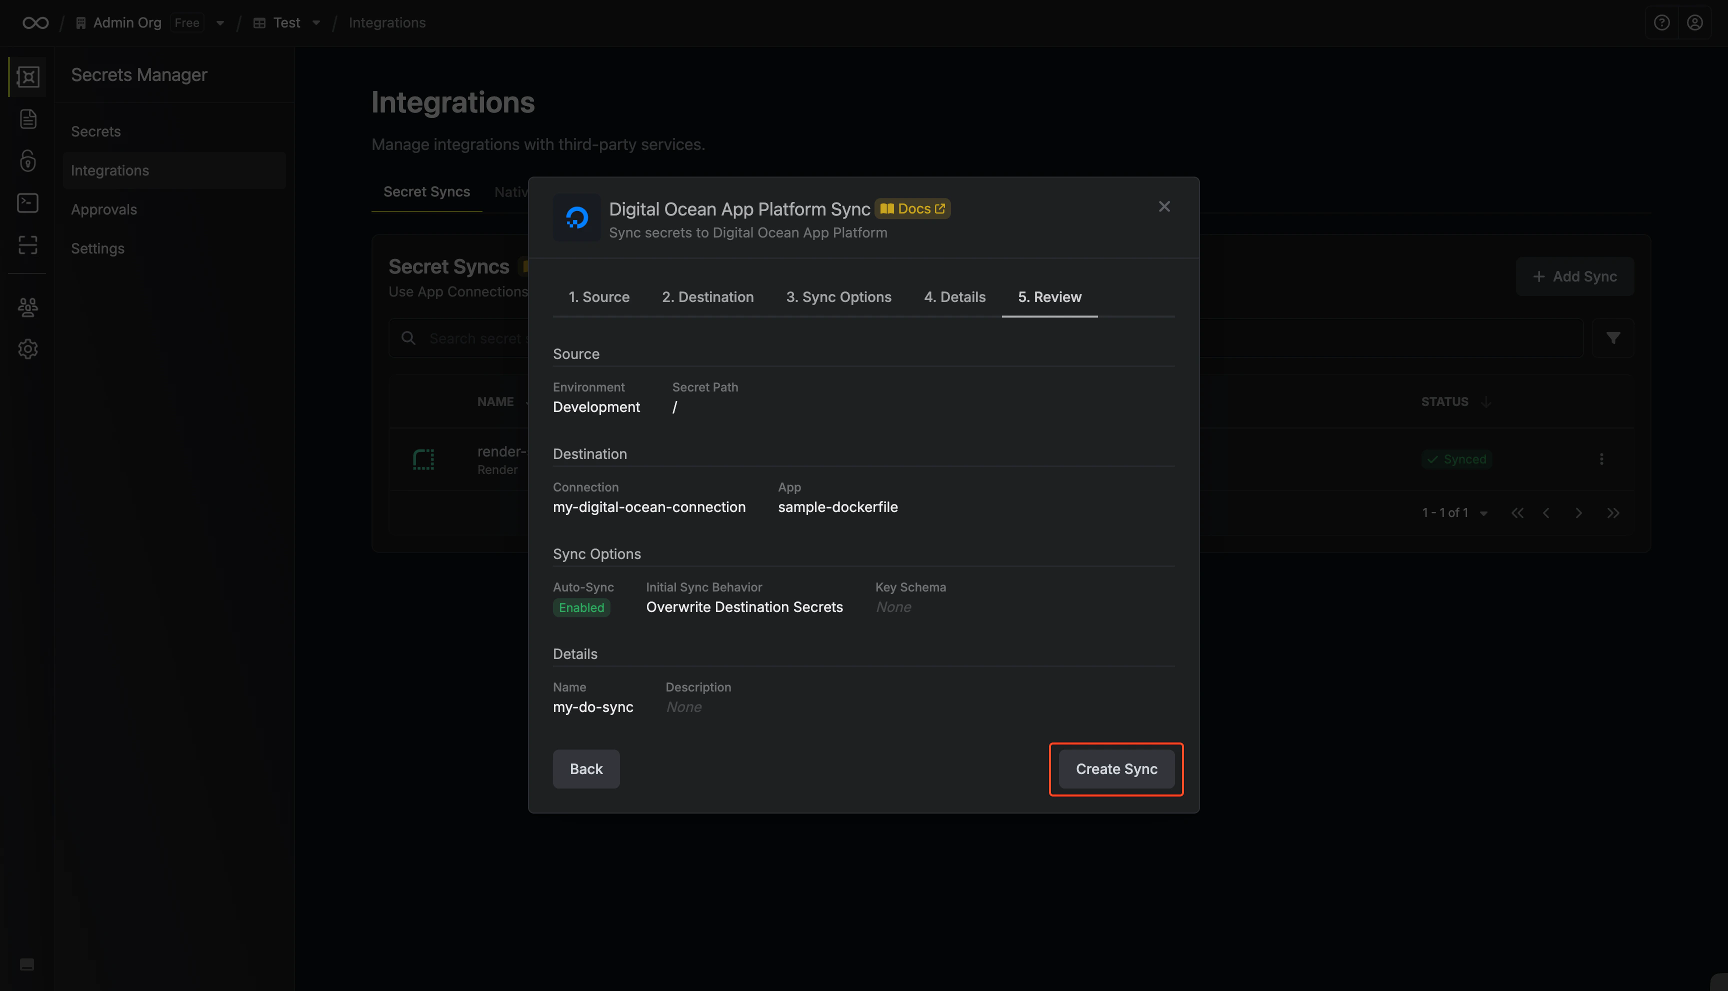Expand the Admin Org dropdown arrow

click(x=220, y=23)
